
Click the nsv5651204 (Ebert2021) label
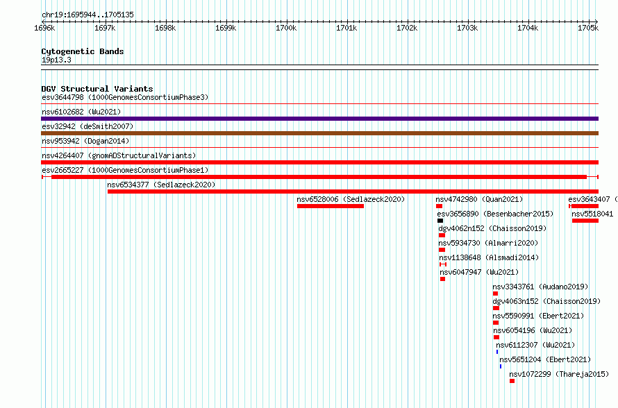point(545,359)
